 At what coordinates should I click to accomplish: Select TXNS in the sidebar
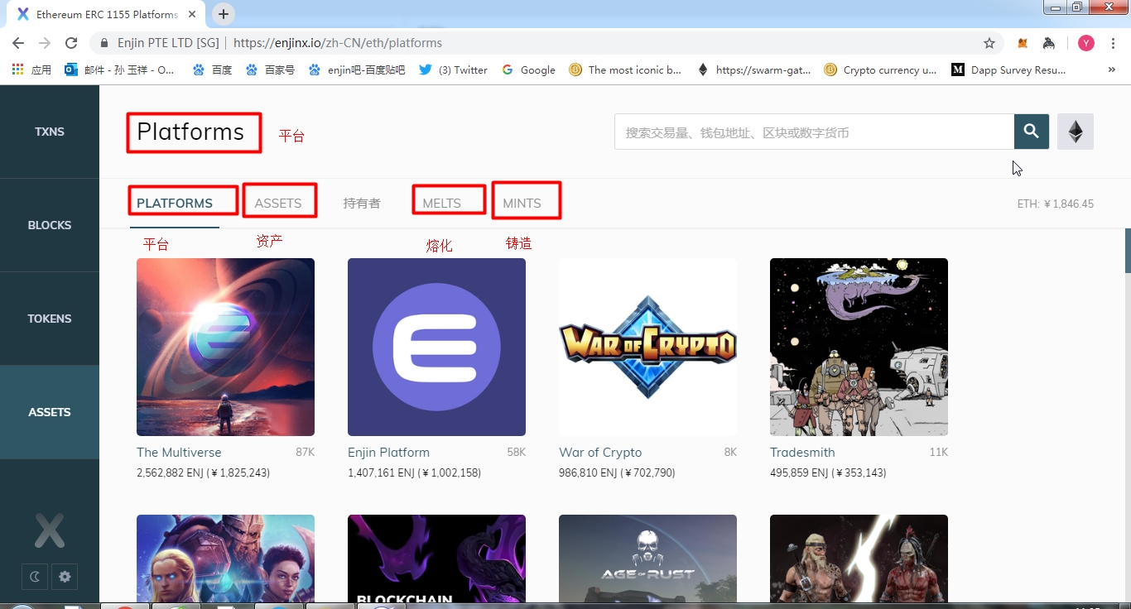click(x=50, y=132)
